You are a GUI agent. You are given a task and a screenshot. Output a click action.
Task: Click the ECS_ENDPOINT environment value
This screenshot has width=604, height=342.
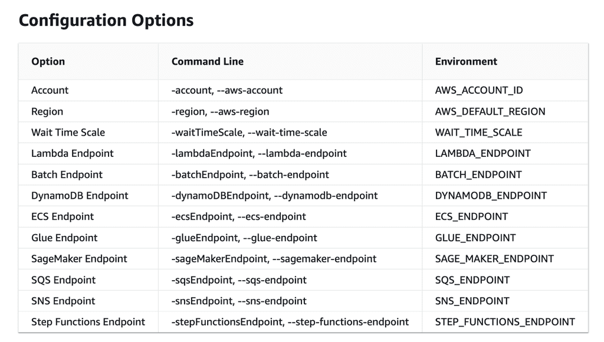[472, 216]
